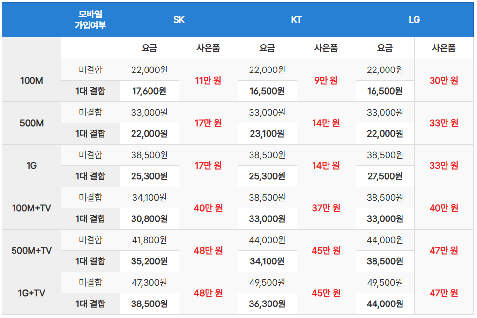477x318 pixels.
Task: Click the SK column header
Action: tap(179, 20)
